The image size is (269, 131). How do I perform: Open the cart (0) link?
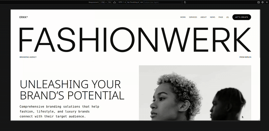[x=228, y=17]
